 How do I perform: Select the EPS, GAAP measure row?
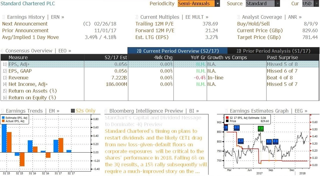(160, 71)
